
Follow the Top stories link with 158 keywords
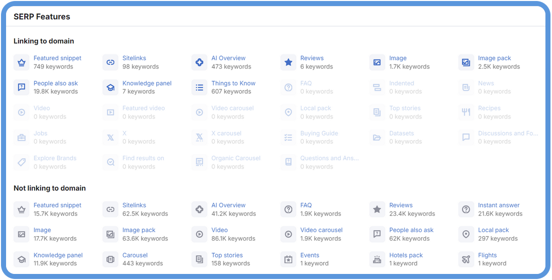coord(227,256)
